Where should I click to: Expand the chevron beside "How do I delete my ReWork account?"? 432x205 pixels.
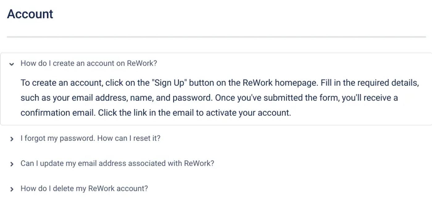(12, 189)
